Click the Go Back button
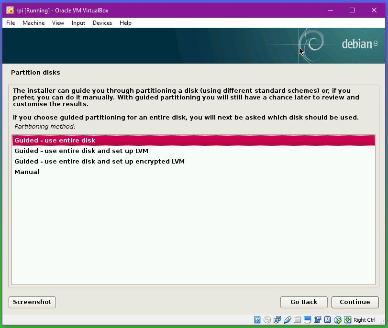Screen dimensions: 388x328 pyautogui.click(x=304, y=302)
